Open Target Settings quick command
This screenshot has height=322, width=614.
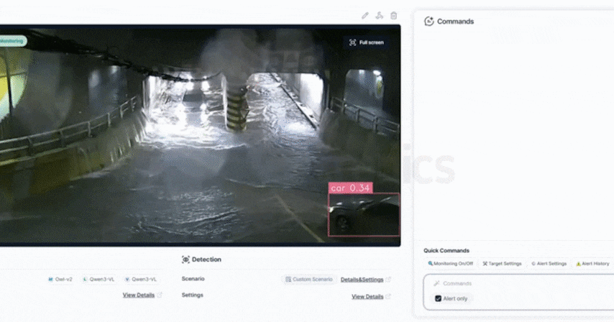click(503, 264)
